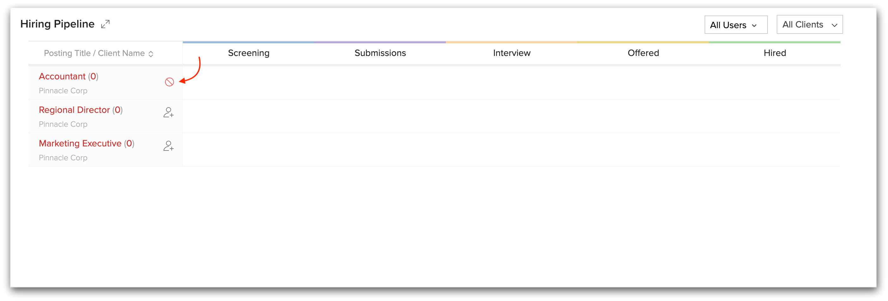Viewport: 888px width, 301px height.
Task: Open the Marketing Executive job posting
Action: point(80,144)
